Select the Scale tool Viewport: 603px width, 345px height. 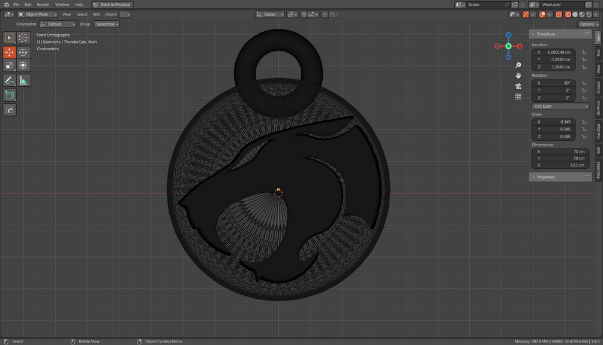click(9, 65)
